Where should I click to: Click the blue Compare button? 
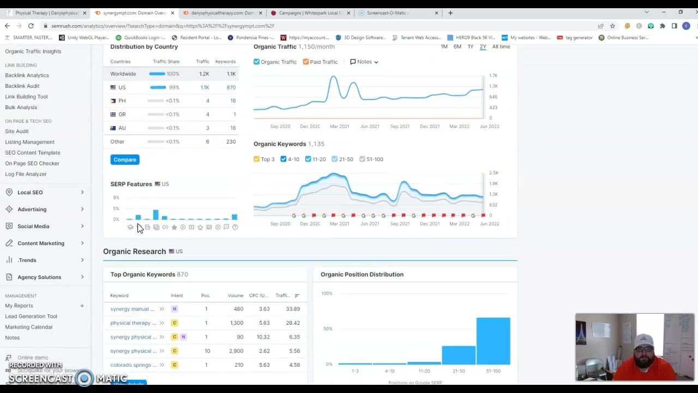[125, 159]
